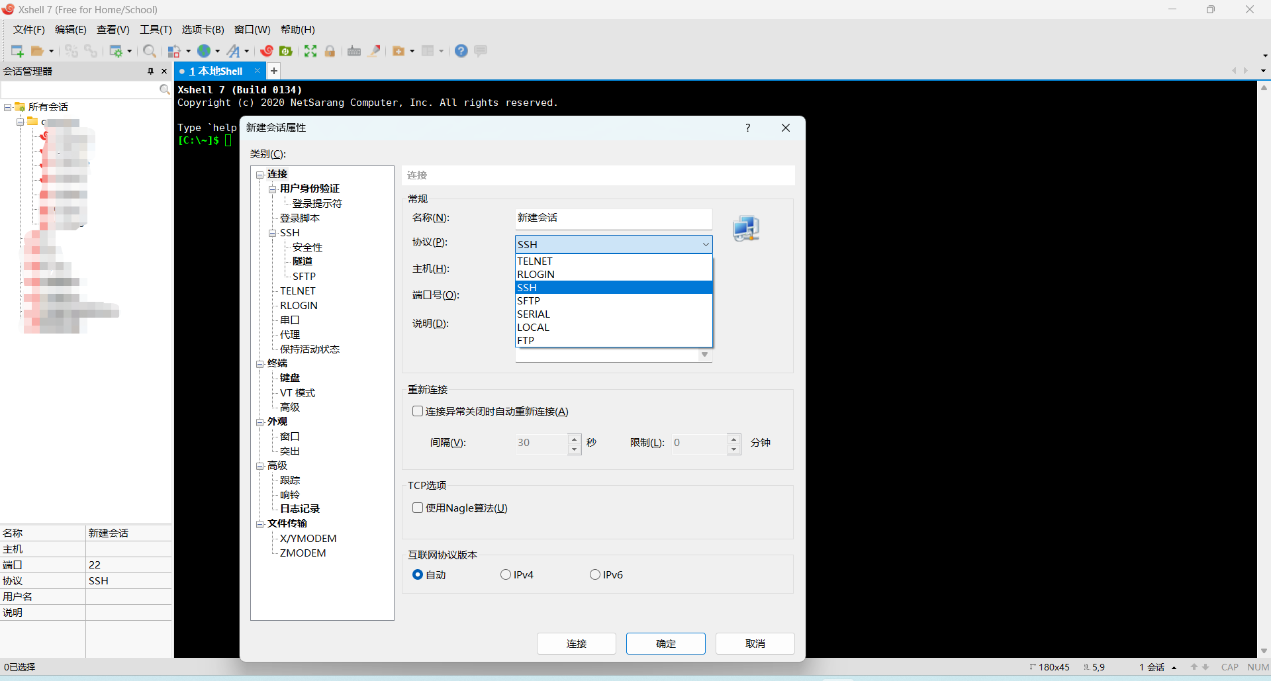Toggle full screen arrows icon

pos(310,51)
